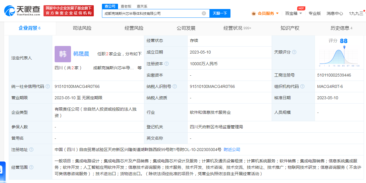This screenshot has width=366, height=183.
Task: Click the help icon next to 注册地址
Action: point(31,150)
